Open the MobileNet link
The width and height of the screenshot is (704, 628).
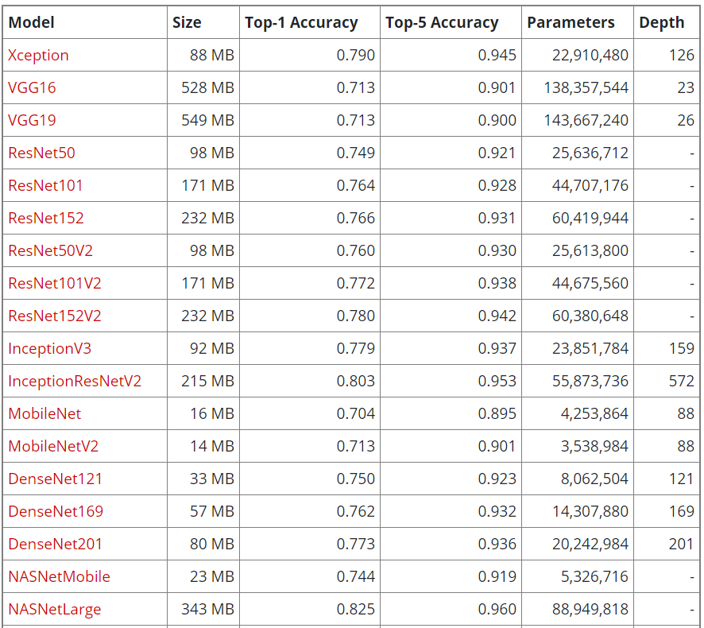tap(44, 413)
